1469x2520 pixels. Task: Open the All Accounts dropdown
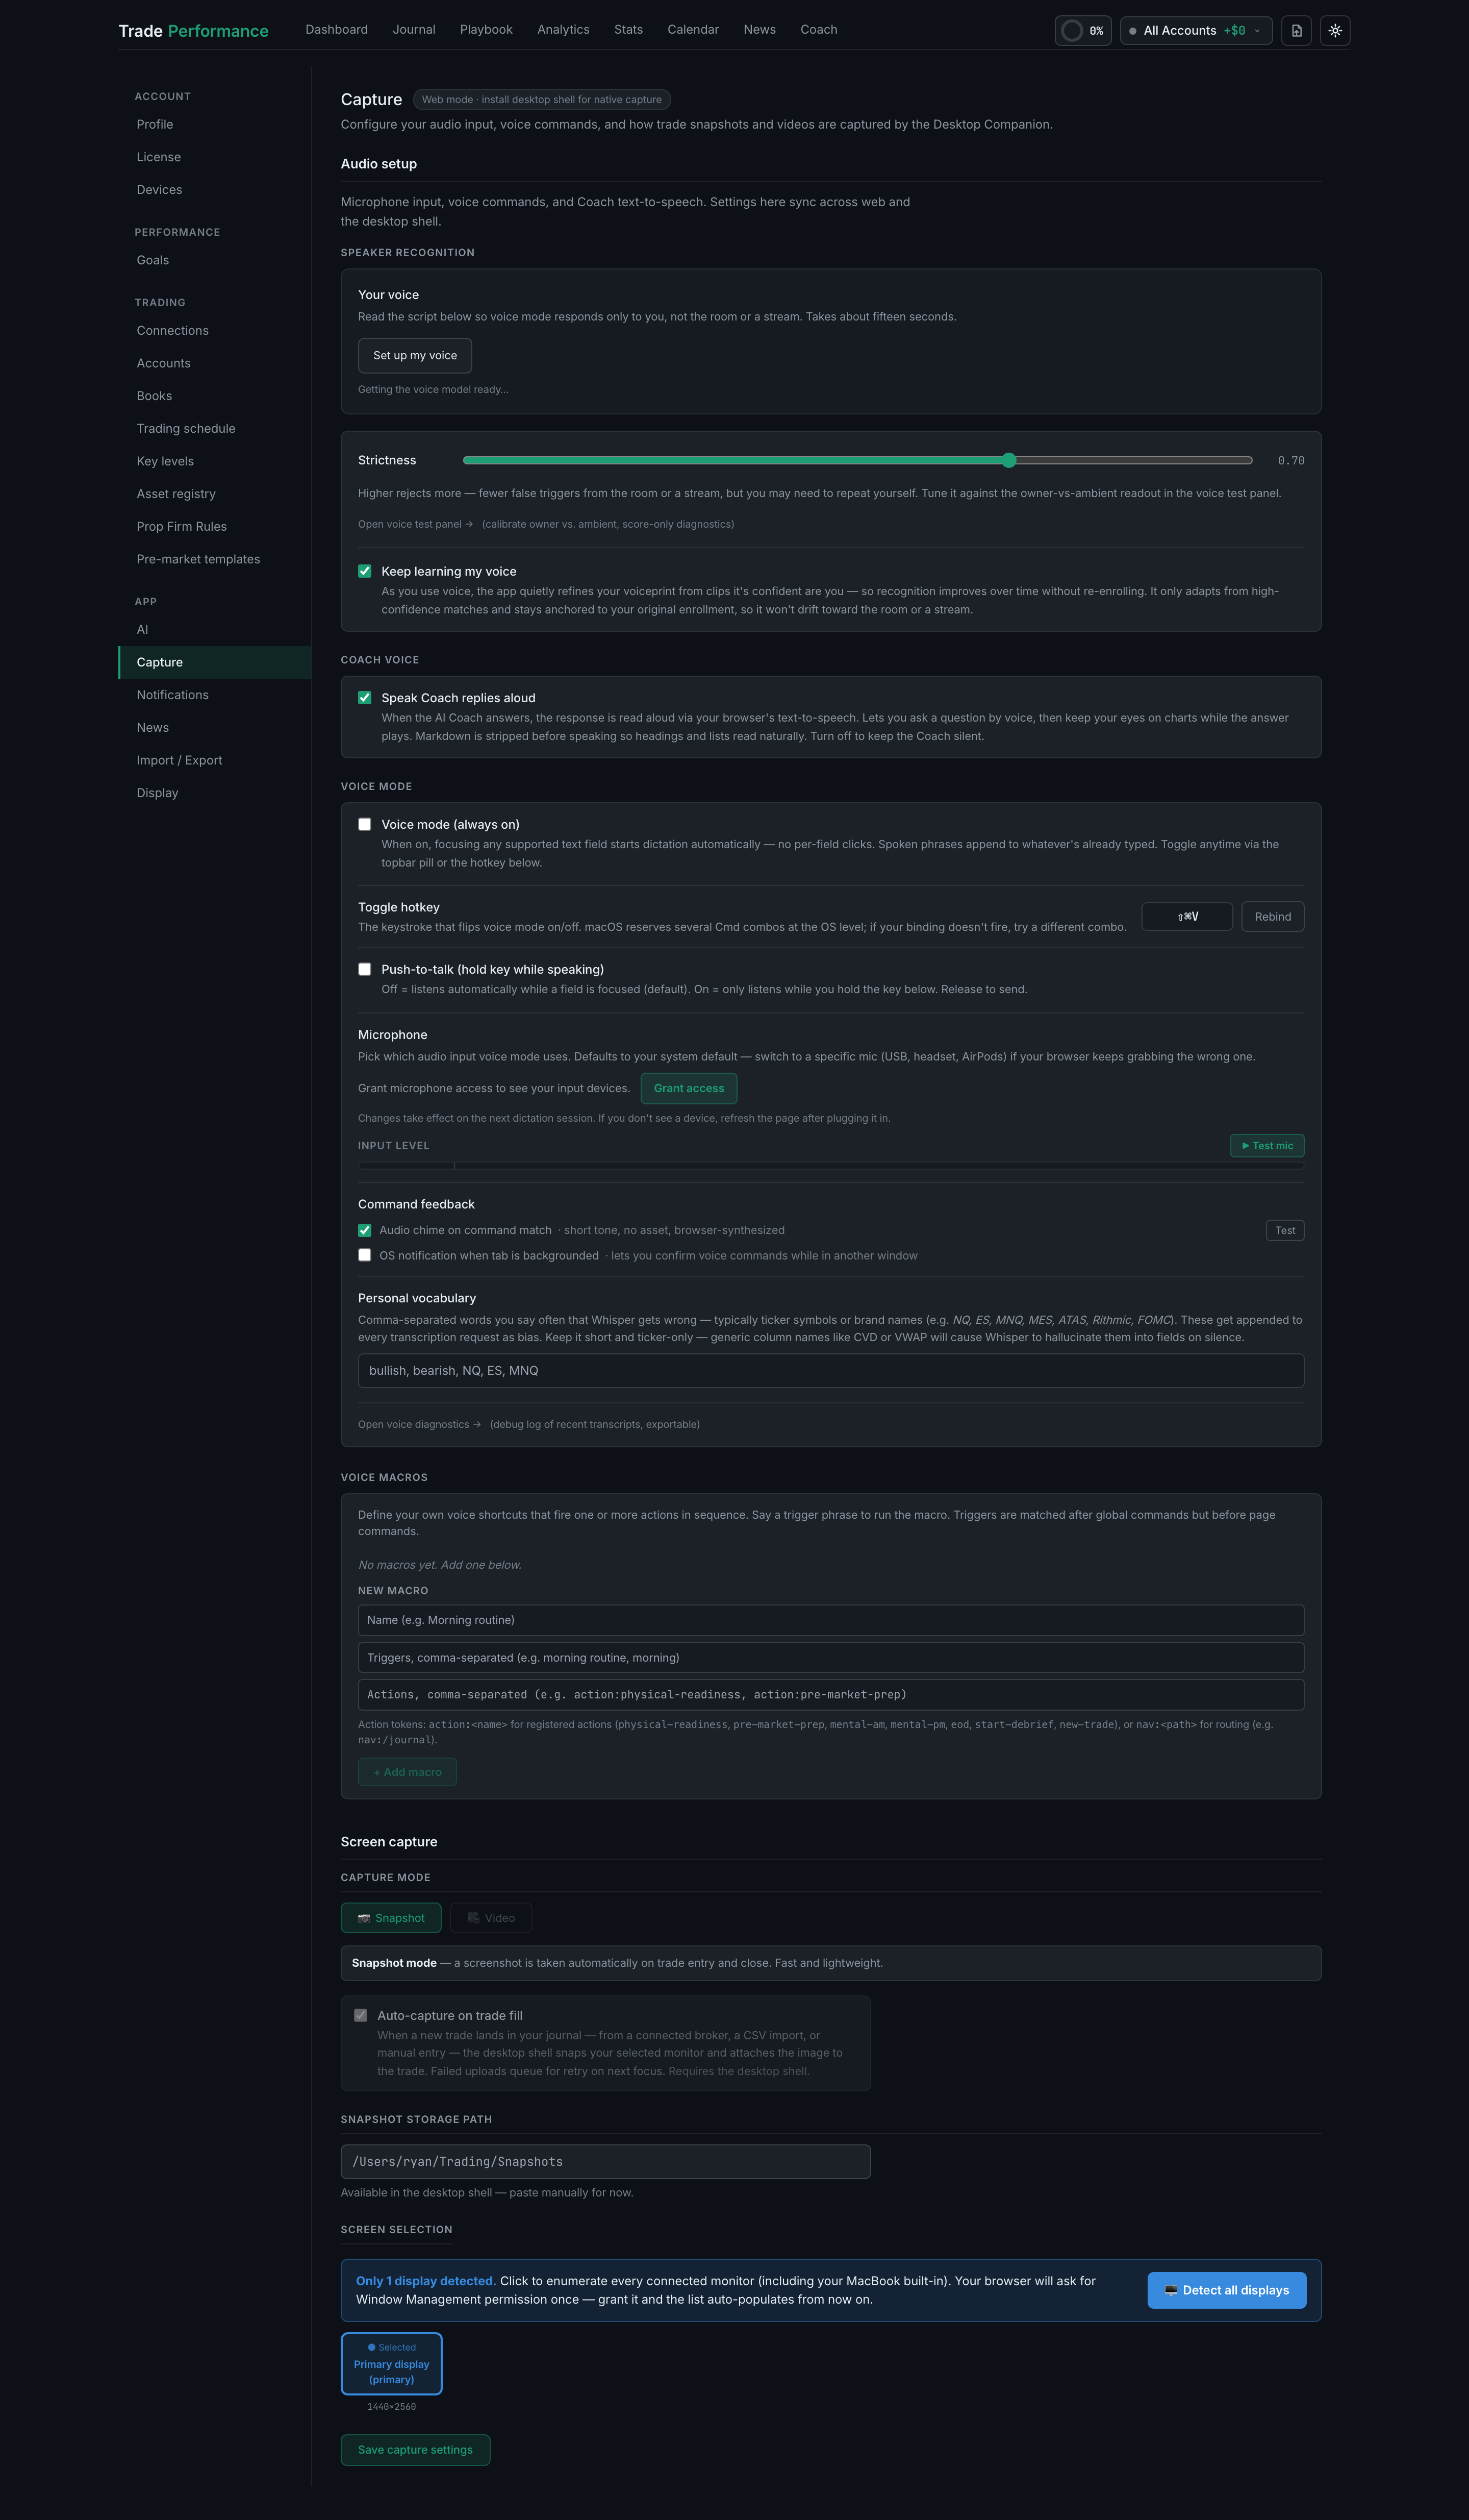(x=1196, y=31)
